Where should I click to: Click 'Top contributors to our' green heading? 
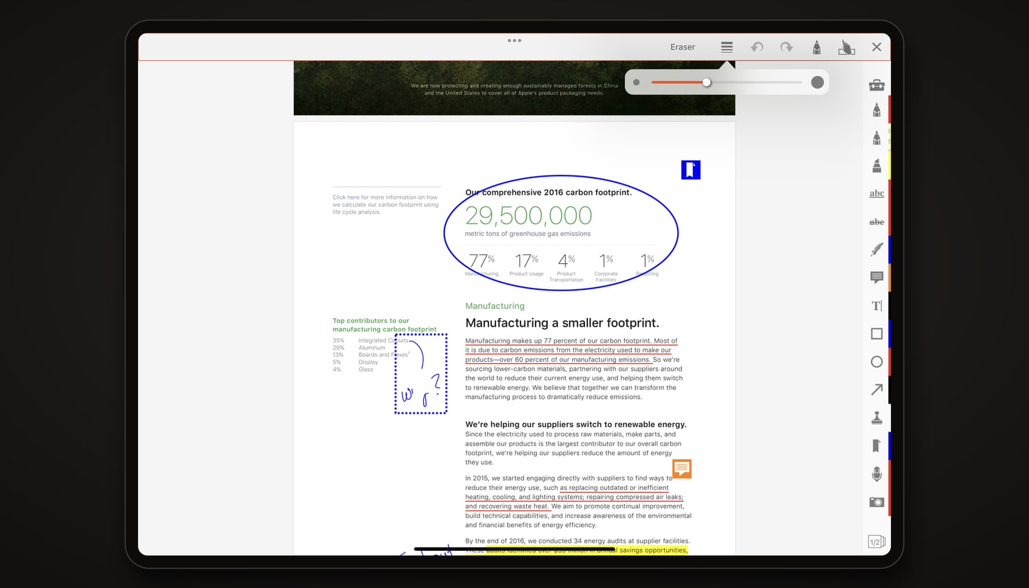370,321
